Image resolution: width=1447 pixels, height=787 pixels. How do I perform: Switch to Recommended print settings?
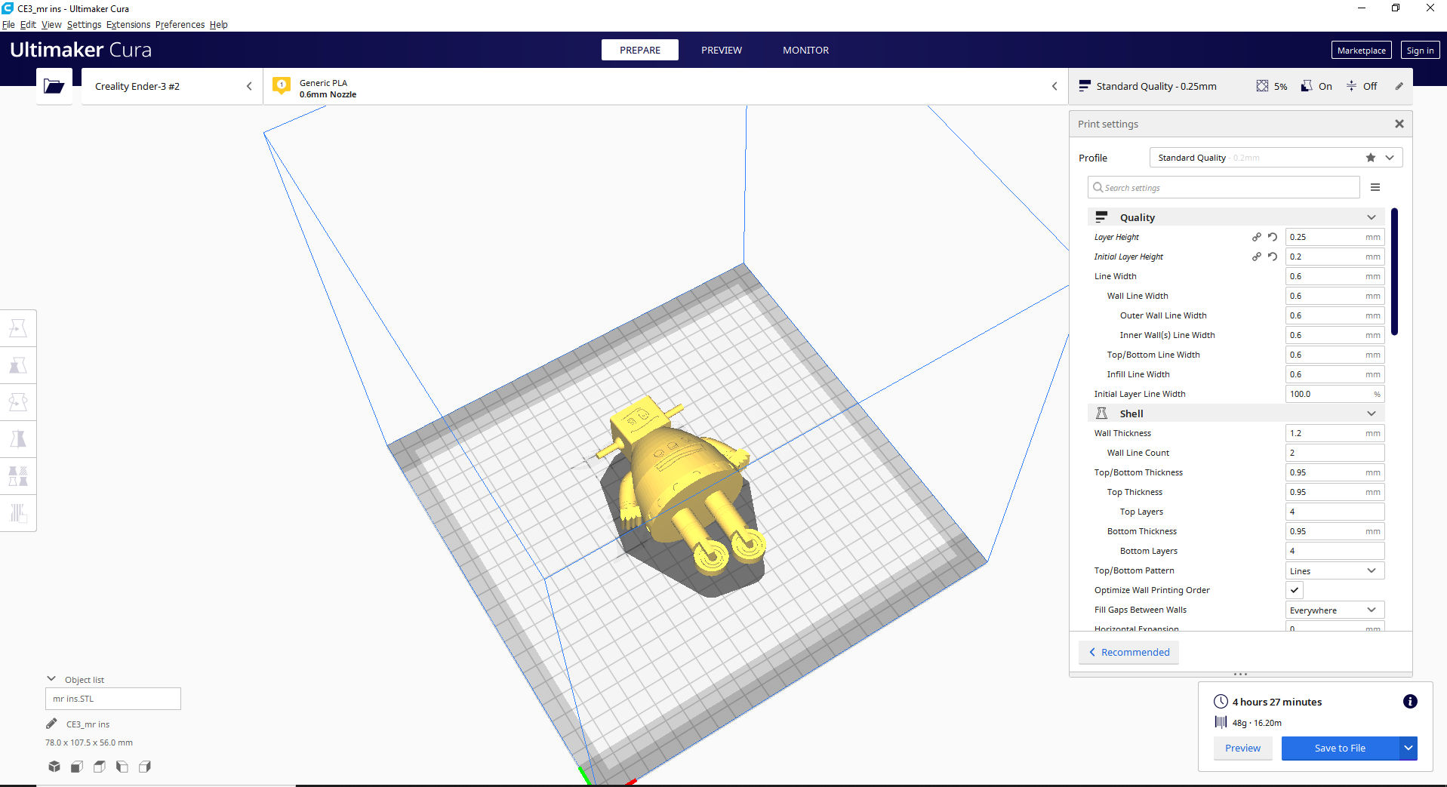[1129, 652]
